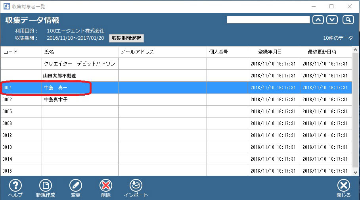Click into the search text field
This screenshot has width=360, height=200.
click(268, 20)
